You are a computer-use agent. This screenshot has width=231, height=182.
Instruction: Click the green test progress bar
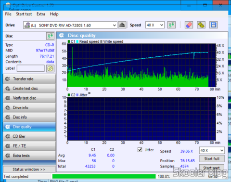(x=104, y=176)
